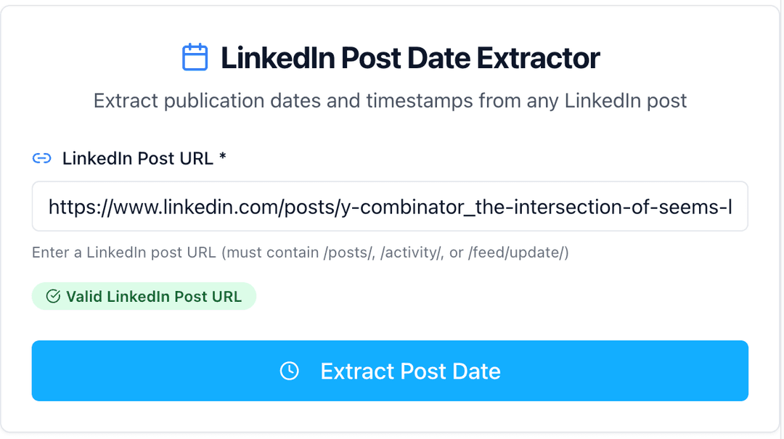Click the required asterisk after the URL label
The image size is (784, 439).
point(222,157)
